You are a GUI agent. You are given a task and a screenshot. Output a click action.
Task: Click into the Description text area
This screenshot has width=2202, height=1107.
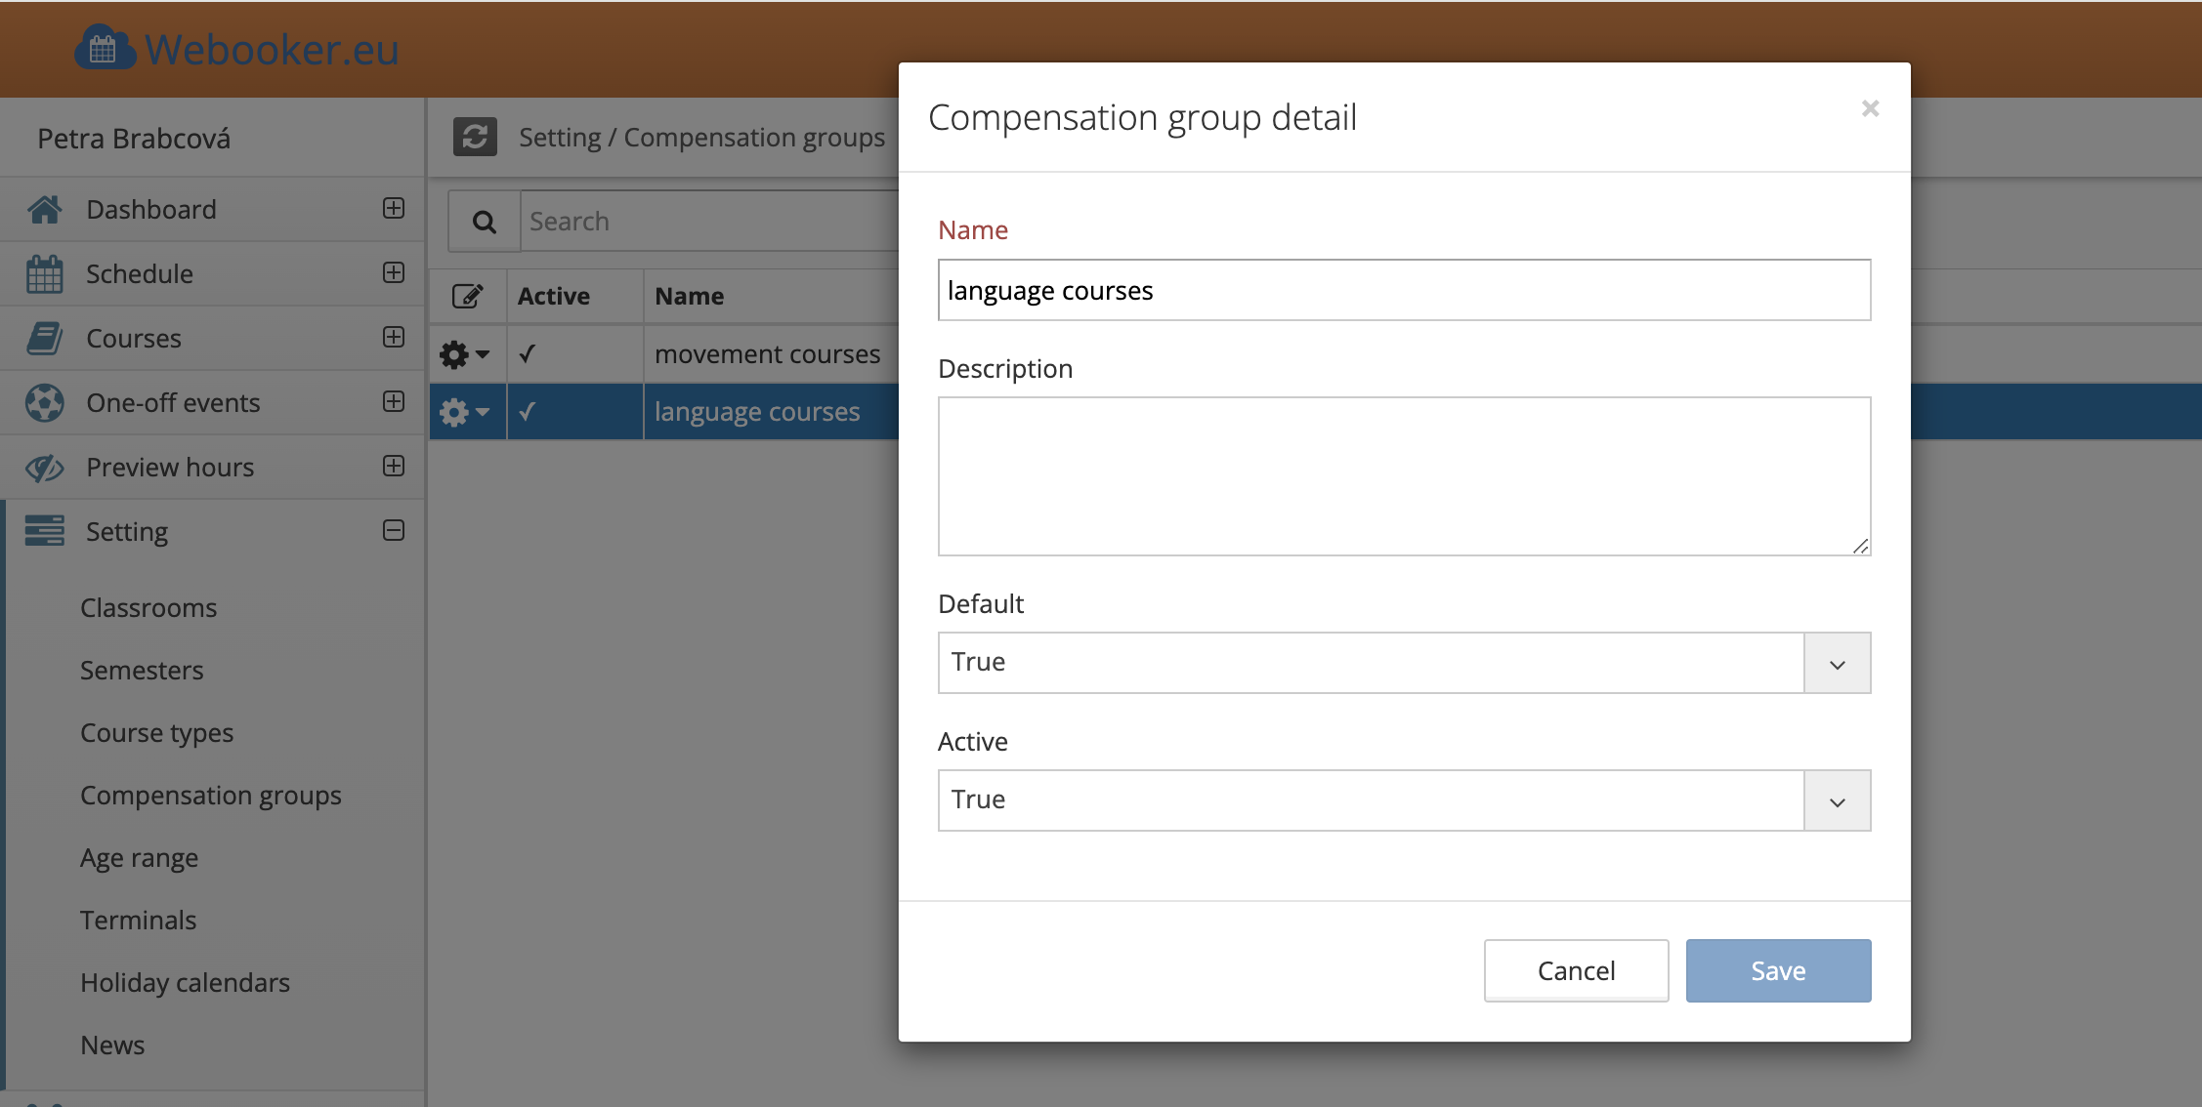(x=1403, y=476)
